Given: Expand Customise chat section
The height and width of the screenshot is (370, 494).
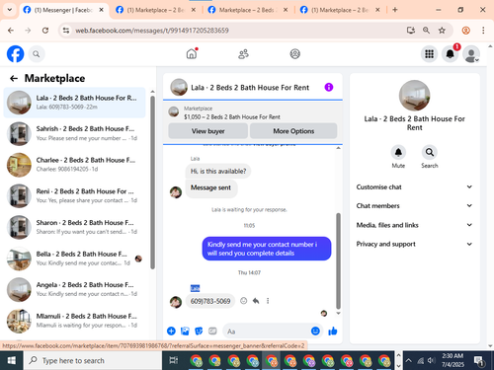Looking at the screenshot, I should pos(414,186).
